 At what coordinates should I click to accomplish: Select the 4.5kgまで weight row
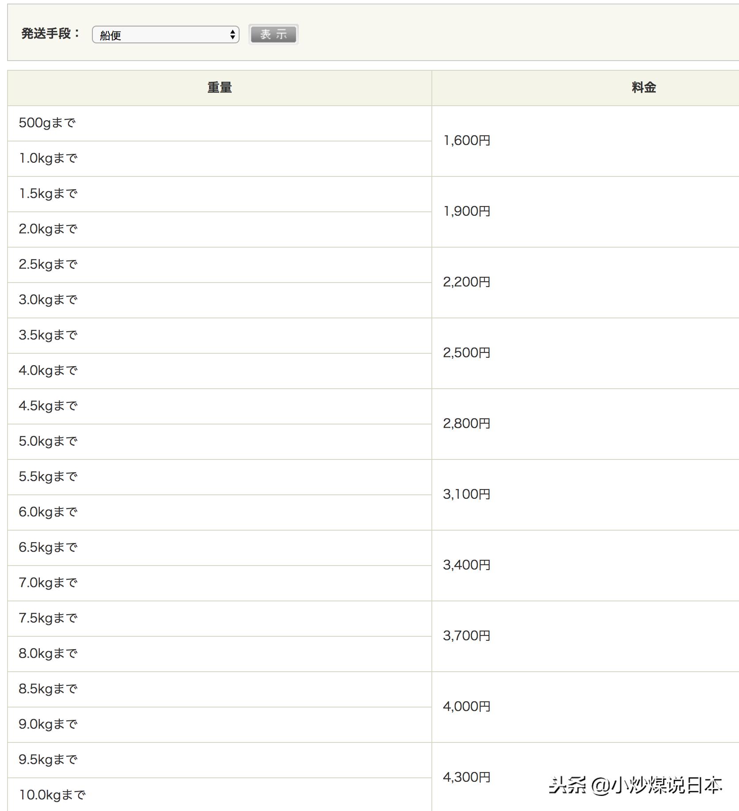click(x=48, y=406)
